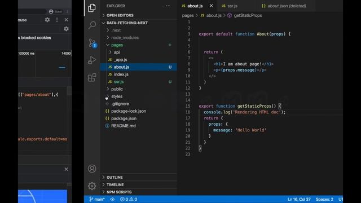
Task: Open the Run and Debug view
Action: click(x=92, y=60)
